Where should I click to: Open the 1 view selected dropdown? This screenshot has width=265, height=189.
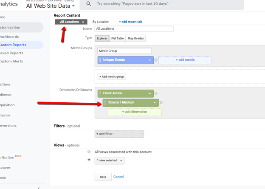(110, 161)
